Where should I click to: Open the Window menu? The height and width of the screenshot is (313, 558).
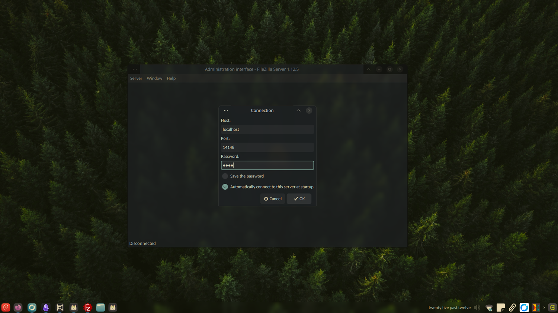pos(154,78)
